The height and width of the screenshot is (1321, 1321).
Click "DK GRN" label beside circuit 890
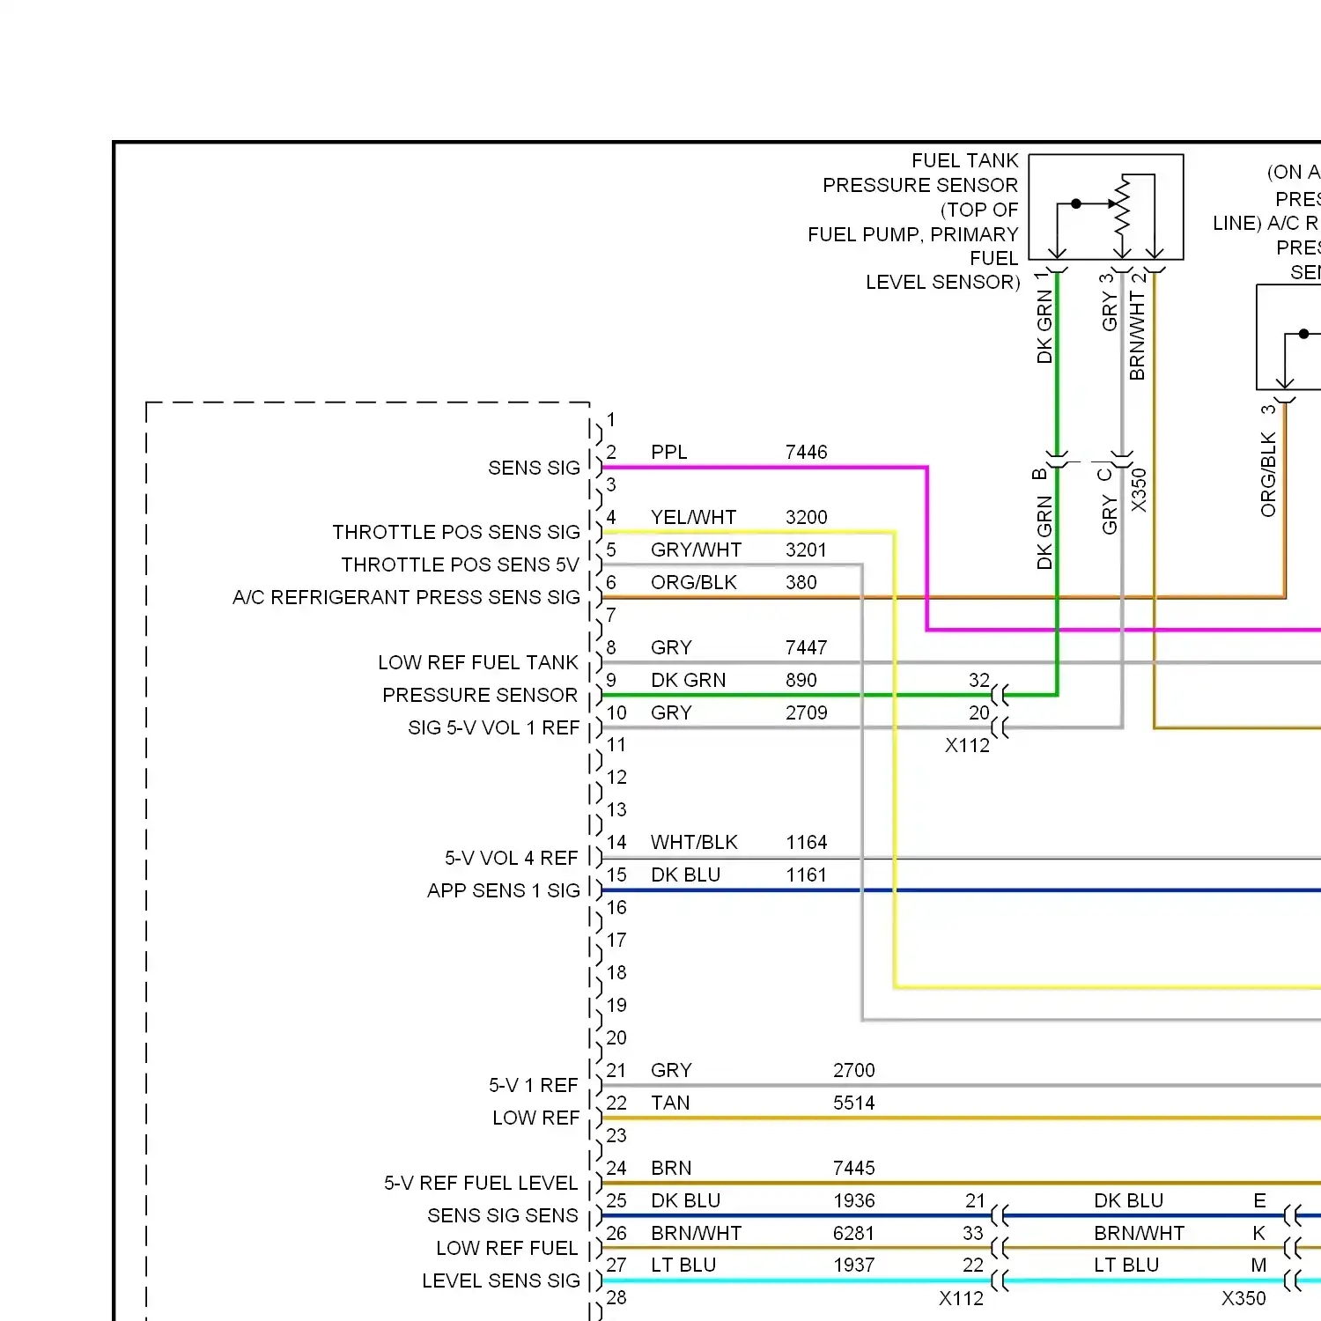pos(688,680)
